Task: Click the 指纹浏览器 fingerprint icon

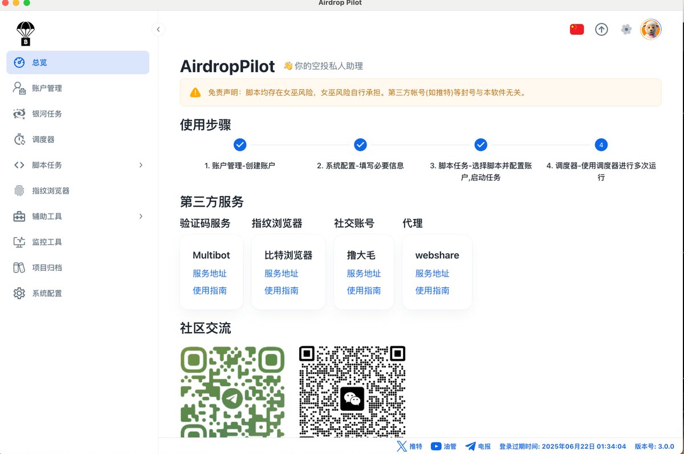Action: click(x=19, y=191)
